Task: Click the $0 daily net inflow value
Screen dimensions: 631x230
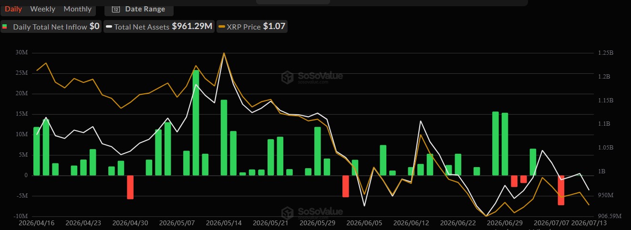Action: pyautogui.click(x=94, y=27)
